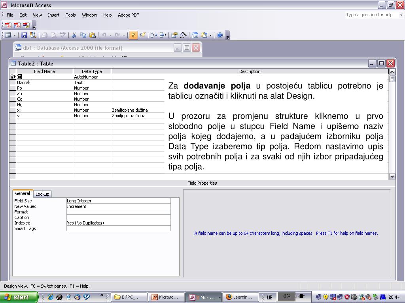The image size is (405, 303).
Task: Click the Paste clipboard icon
Action: pos(93,35)
